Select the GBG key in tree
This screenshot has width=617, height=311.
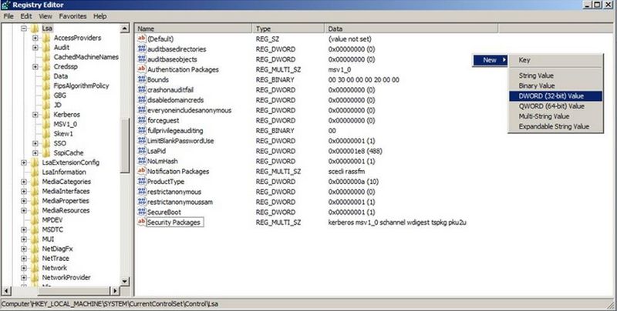click(60, 95)
